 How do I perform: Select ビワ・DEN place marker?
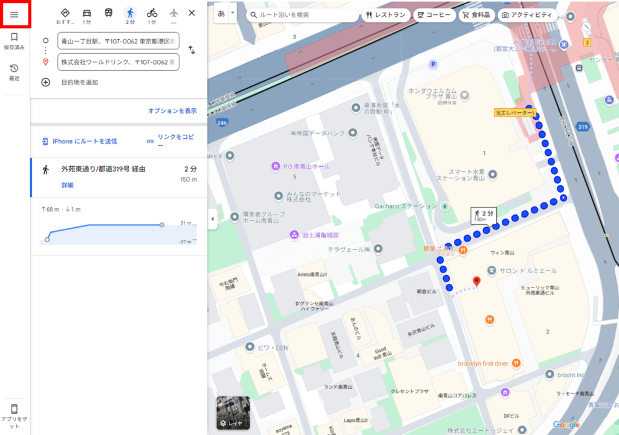point(250,347)
